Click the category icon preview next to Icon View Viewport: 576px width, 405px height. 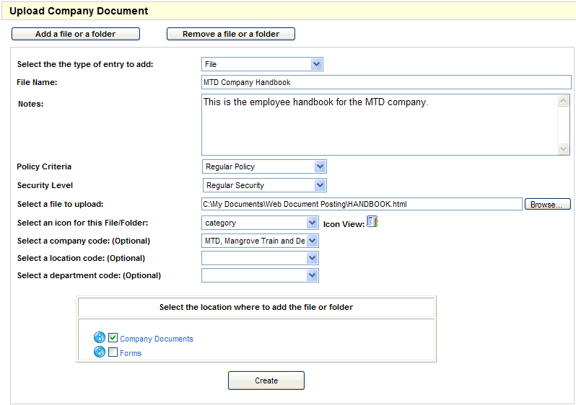[x=372, y=221]
